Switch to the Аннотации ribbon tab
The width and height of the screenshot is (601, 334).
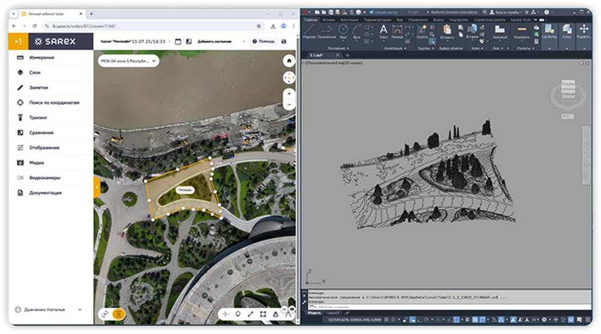[349, 20]
